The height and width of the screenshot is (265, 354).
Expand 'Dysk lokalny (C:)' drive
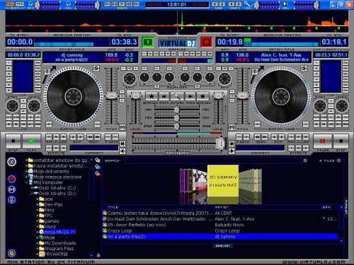point(32,188)
